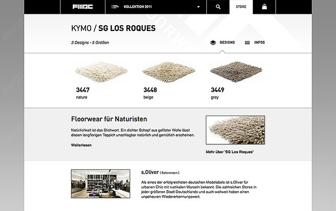
Task: Switch to the Infos tab
Action: coord(260,43)
